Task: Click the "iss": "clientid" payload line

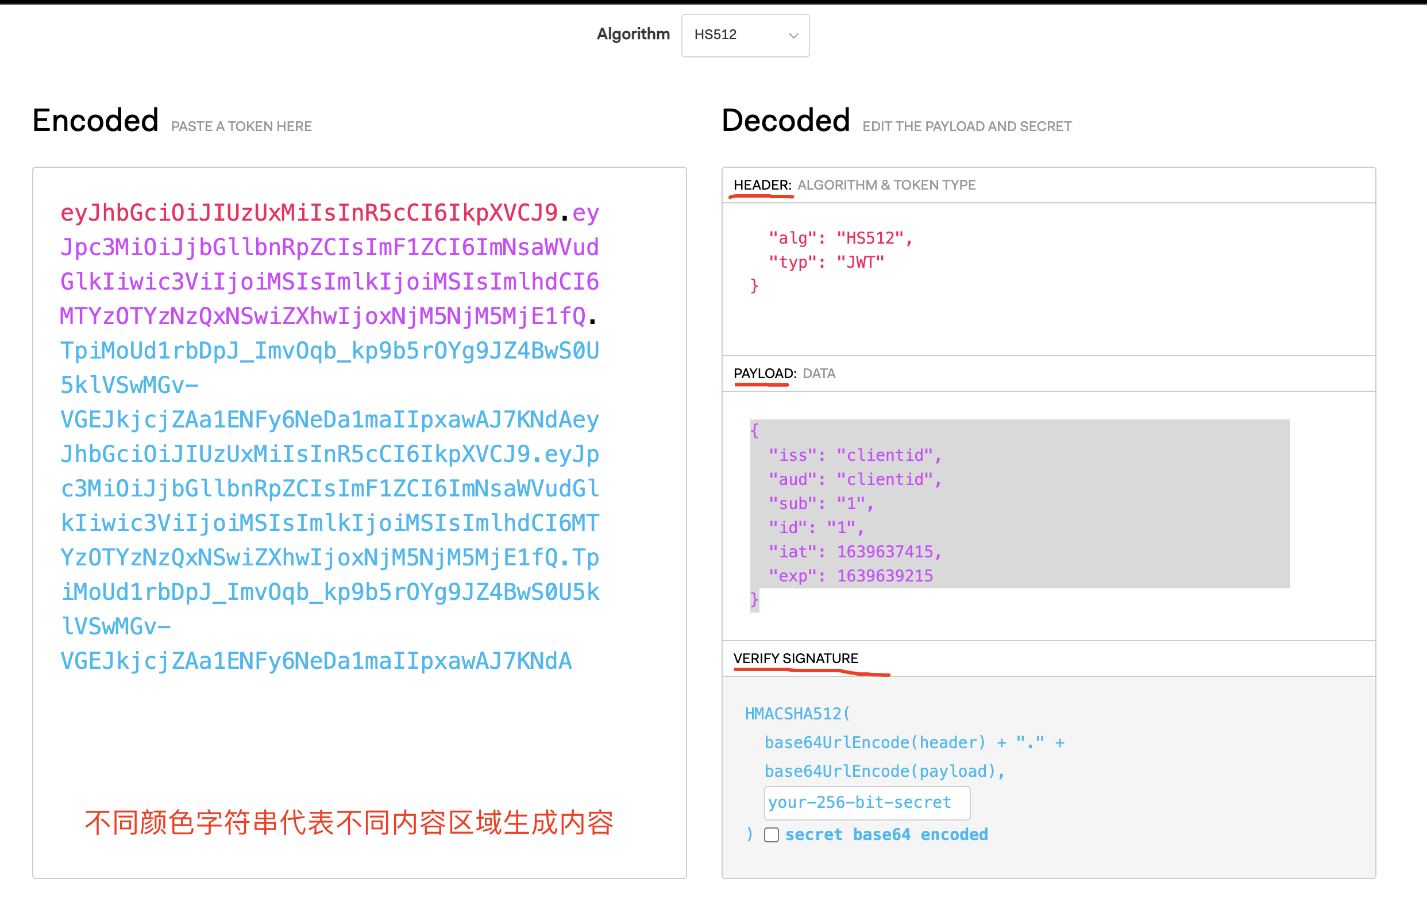Action: [x=854, y=455]
